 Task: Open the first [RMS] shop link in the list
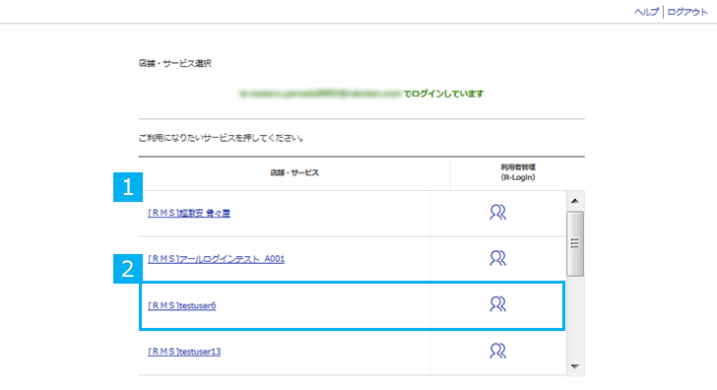pos(189,213)
